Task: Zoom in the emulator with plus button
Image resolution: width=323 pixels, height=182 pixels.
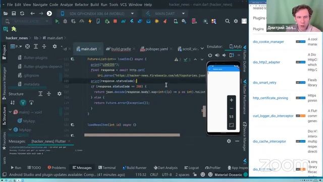Action: click(231, 100)
